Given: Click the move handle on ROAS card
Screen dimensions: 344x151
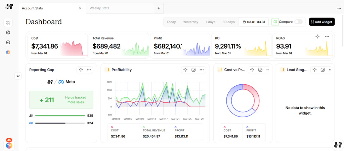Looking at the screenshot, I should click(x=317, y=36).
